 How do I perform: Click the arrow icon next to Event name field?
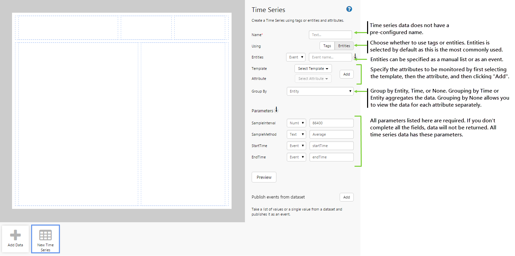tap(355, 57)
